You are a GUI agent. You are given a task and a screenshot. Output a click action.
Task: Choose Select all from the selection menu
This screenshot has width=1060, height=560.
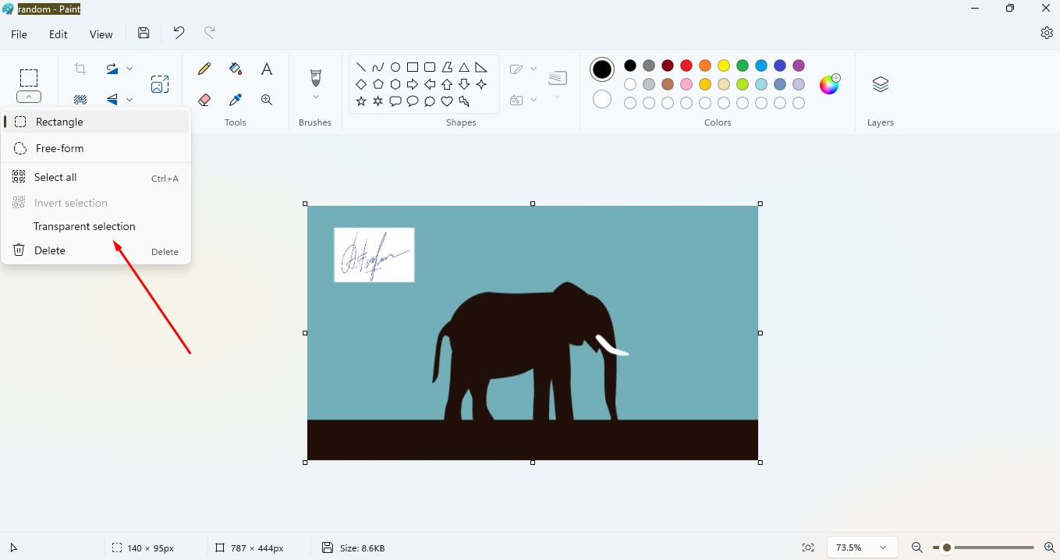coord(55,177)
